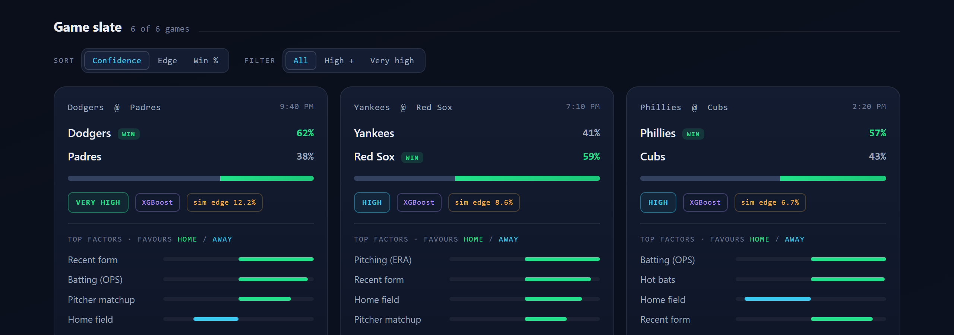Click the Yankees team name row
The height and width of the screenshot is (335, 954).
tap(477, 133)
